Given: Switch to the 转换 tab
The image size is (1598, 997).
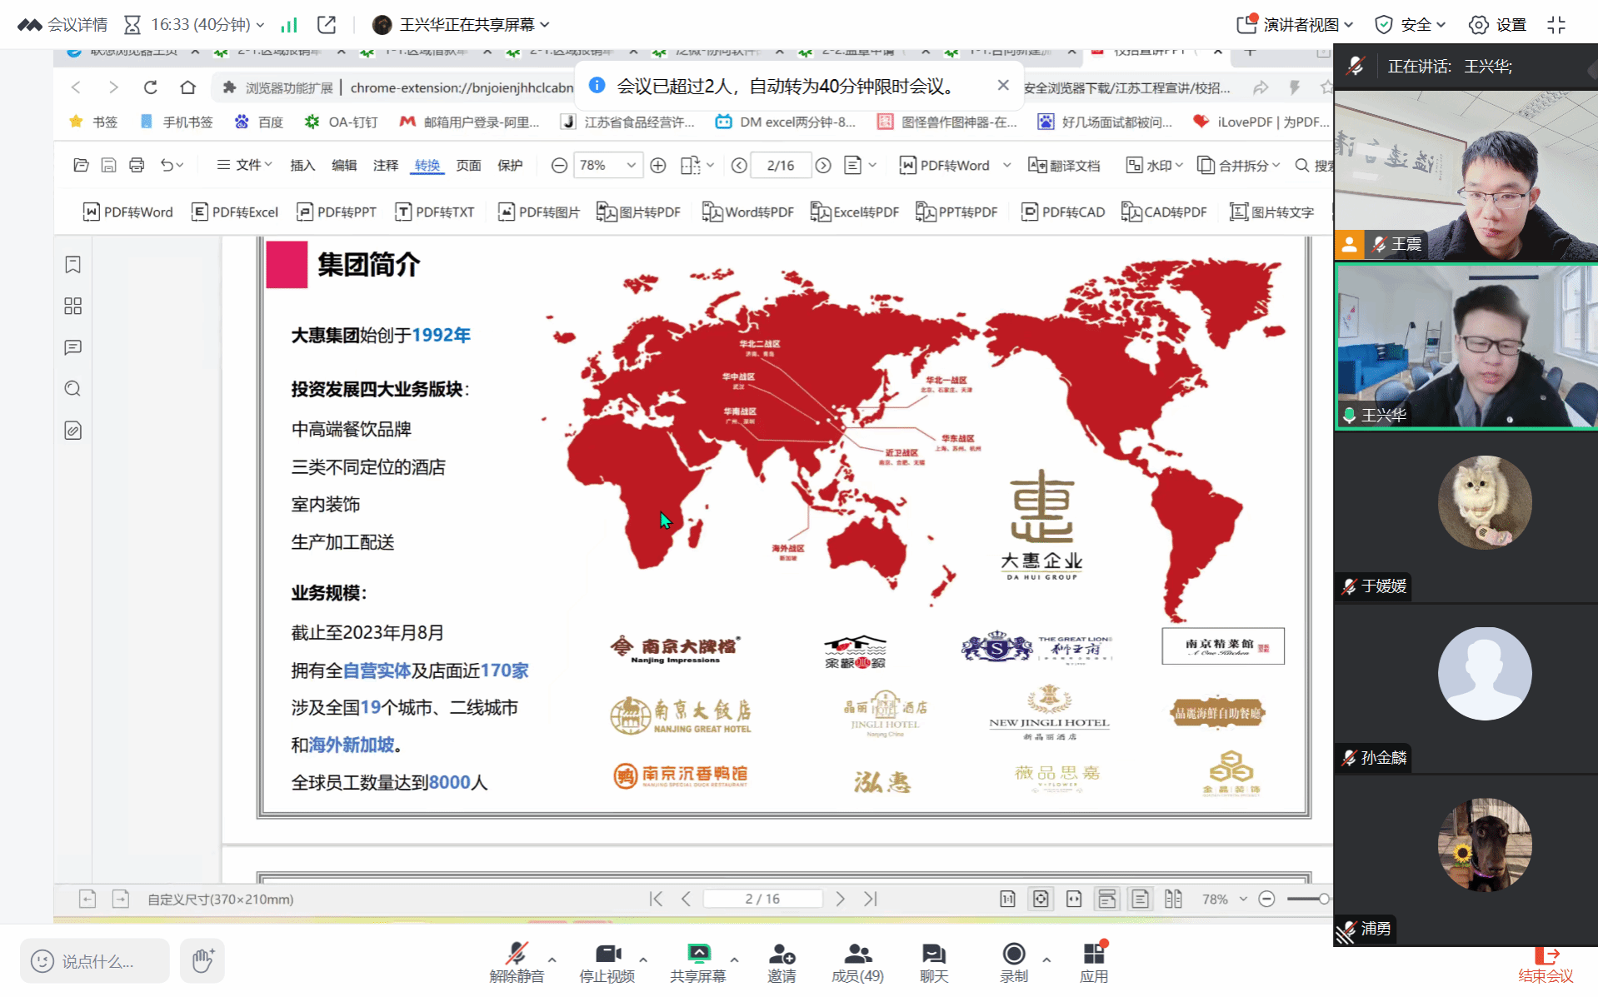Looking at the screenshot, I should click(427, 165).
